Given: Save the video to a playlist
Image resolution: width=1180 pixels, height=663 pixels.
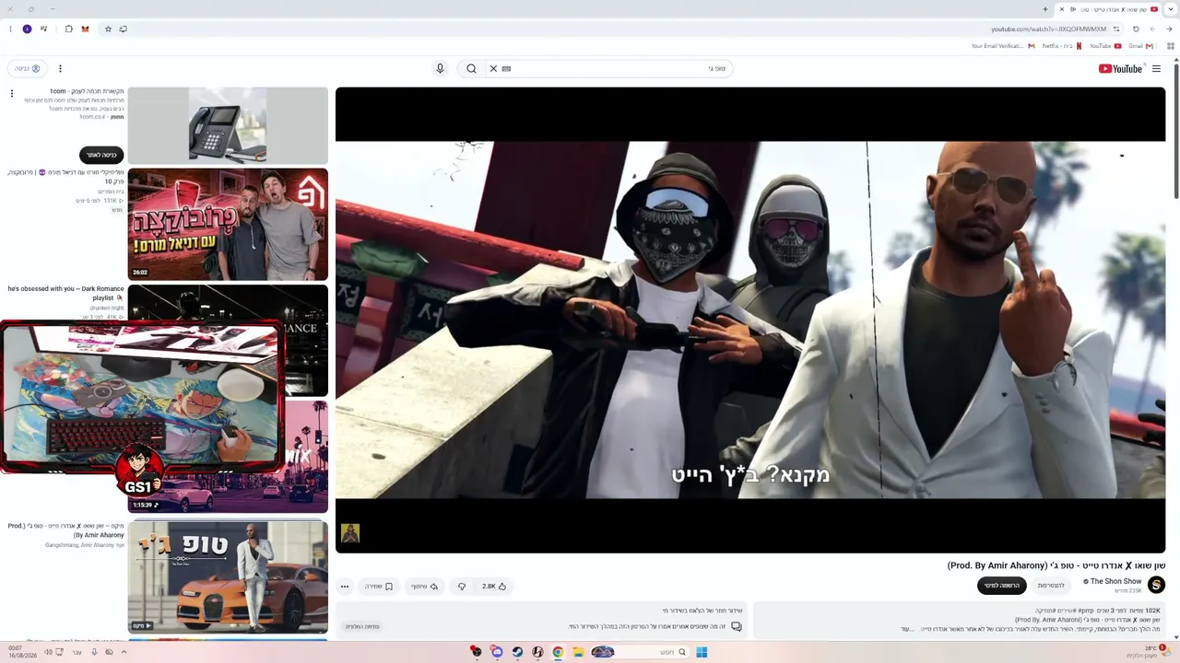Looking at the screenshot, I should pos(379,587).
